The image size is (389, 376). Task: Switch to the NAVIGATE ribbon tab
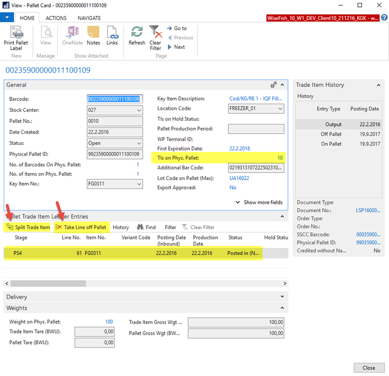[89, 18]
